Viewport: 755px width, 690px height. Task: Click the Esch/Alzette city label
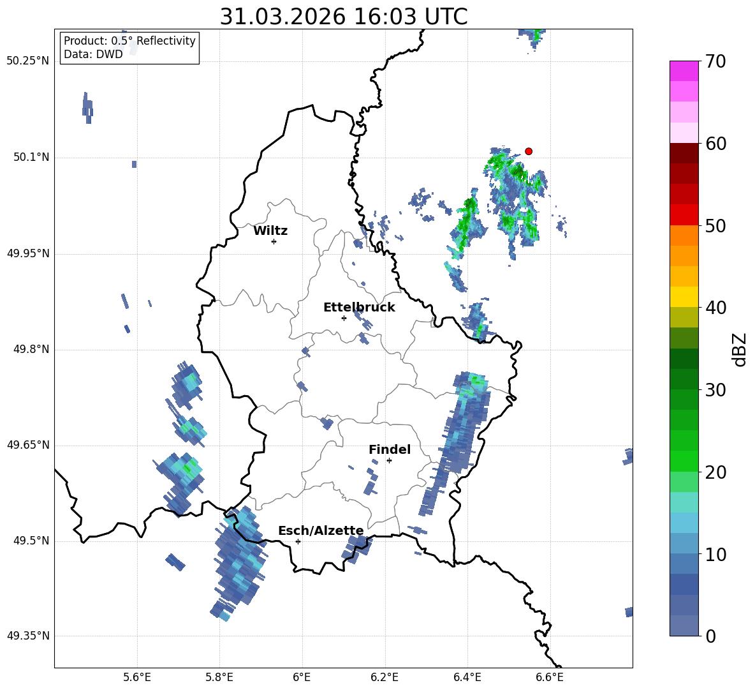point(321,530)
